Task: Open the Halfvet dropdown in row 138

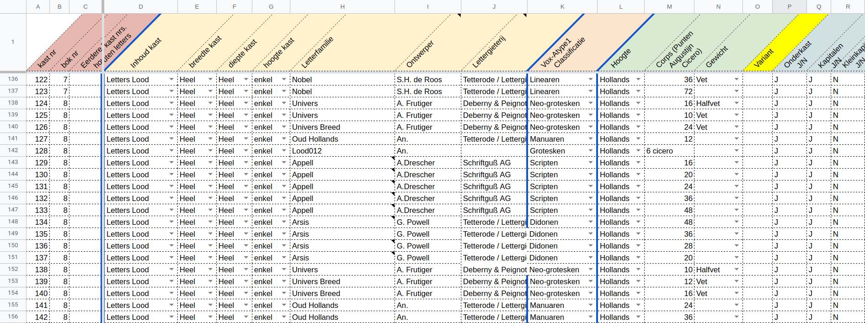Action: pos(736,103)
